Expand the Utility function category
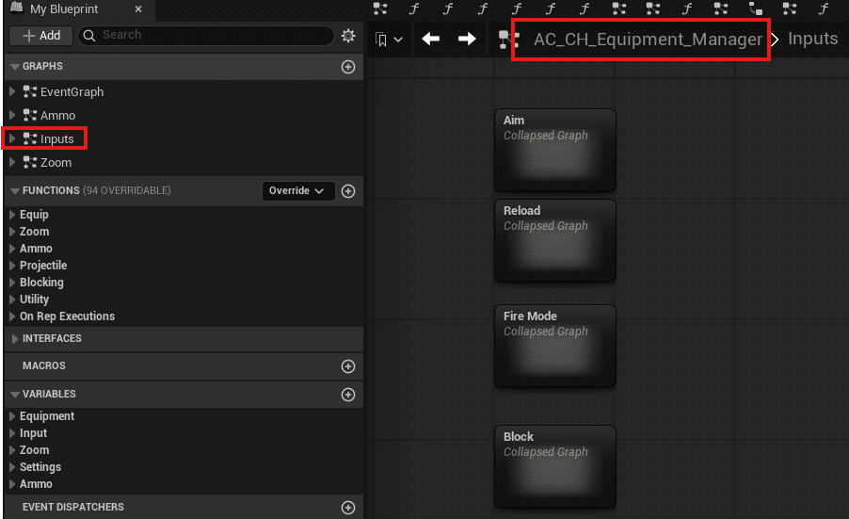This screenshot has height=519, width=849. pyautogui.click(x=12, y=299)
